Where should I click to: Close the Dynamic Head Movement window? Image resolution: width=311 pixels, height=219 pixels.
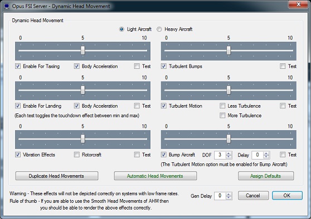pos(298,4)
